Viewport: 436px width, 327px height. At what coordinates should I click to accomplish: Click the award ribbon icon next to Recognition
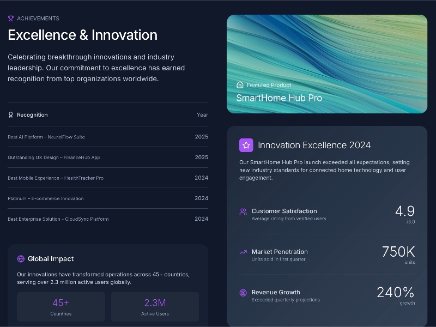11,115
